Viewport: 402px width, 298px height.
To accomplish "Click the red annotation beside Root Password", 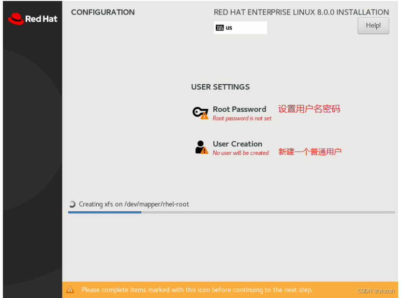I will [x=309, y=109].
